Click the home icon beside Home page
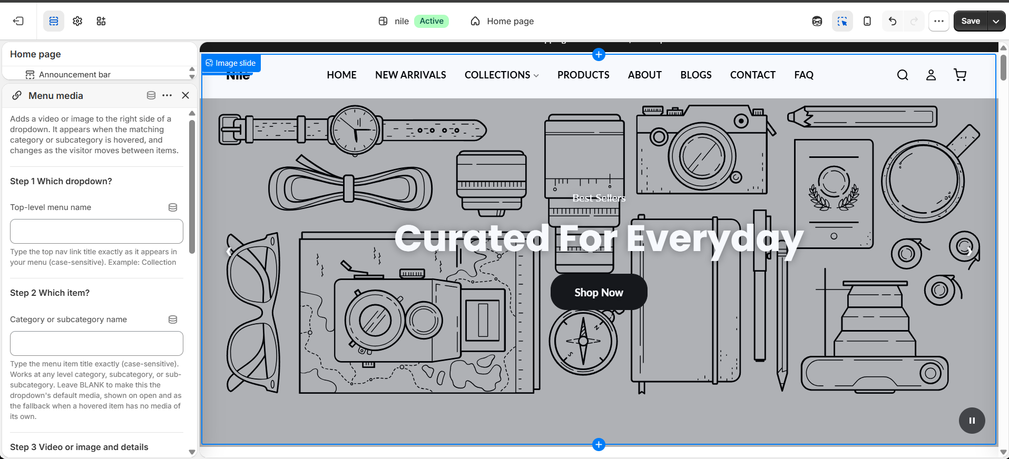The image size is (1009, 459). [x=475, y=21]
